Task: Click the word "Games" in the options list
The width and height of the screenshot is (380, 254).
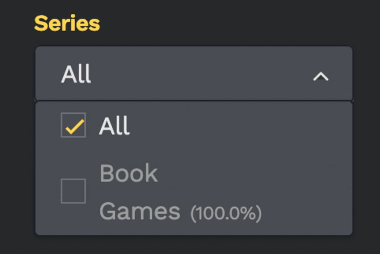Action: 140,211
